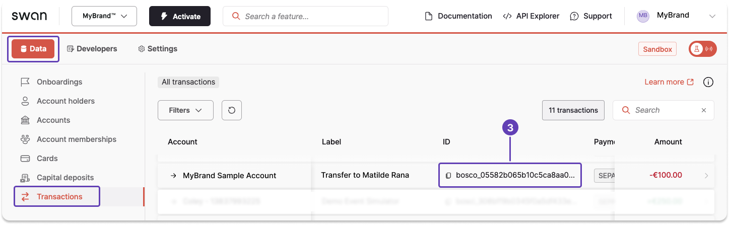Toggle the Sandbox/Live environment switch

pyautogui.click(x=703, y=49)
